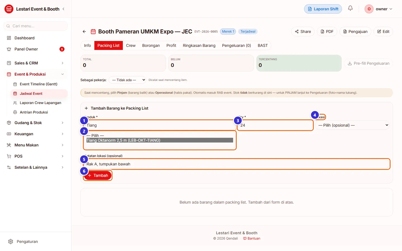Click the Qty field showing 24
The image size is (402, 251).
[x=275, y=125]
